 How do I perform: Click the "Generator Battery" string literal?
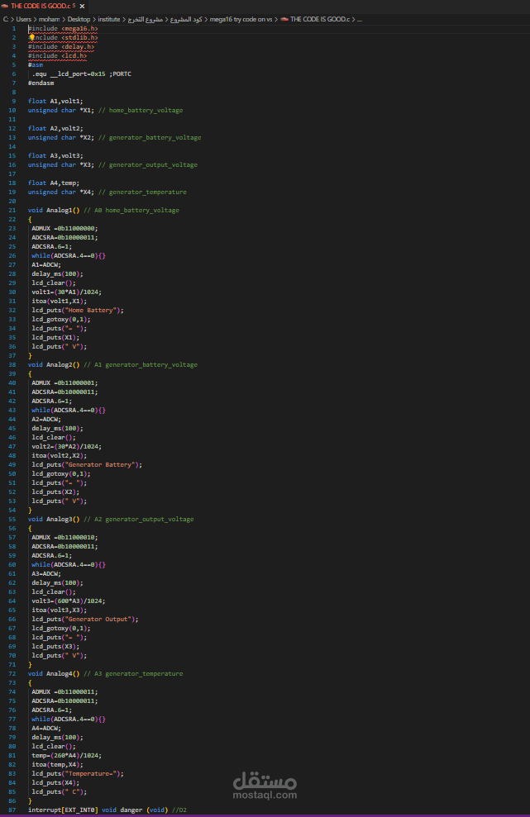pyautogui.click(x=102, y=465)
